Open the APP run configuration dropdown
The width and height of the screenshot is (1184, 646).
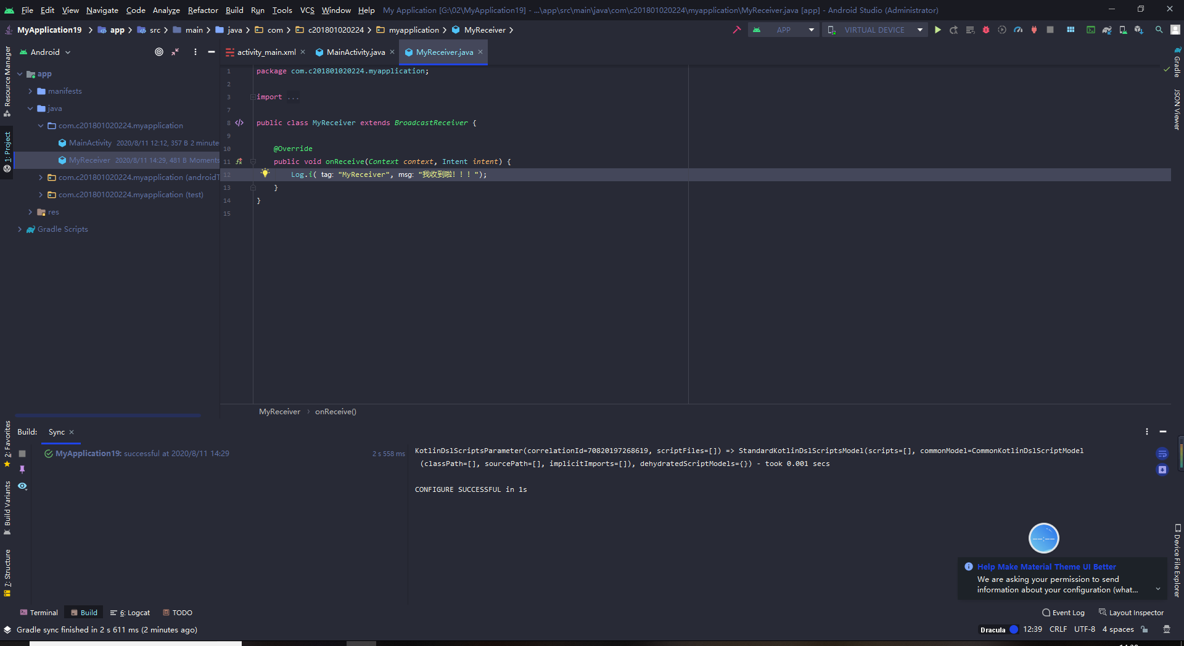tap(784, 30)
